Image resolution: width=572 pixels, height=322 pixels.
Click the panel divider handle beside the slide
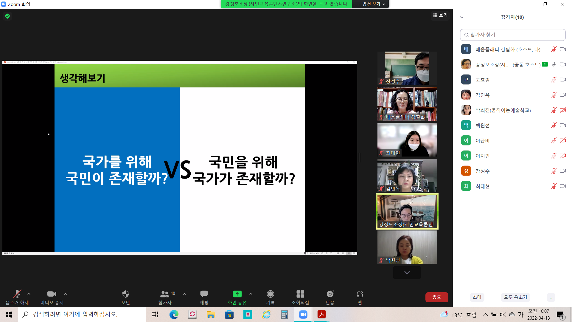(359, 158)
